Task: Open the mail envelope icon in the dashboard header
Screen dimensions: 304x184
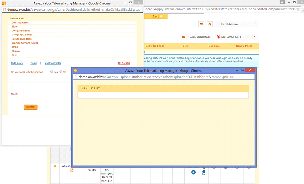Action: tap(202, 24)
